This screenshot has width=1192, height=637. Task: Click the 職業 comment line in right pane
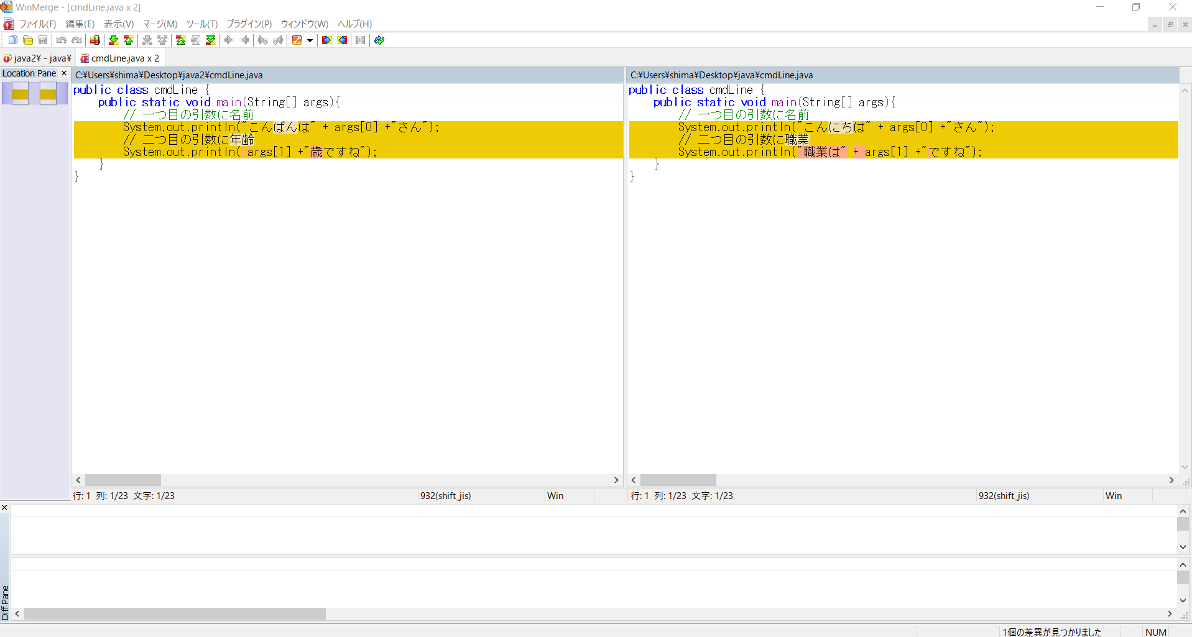(x=903, y=140)
